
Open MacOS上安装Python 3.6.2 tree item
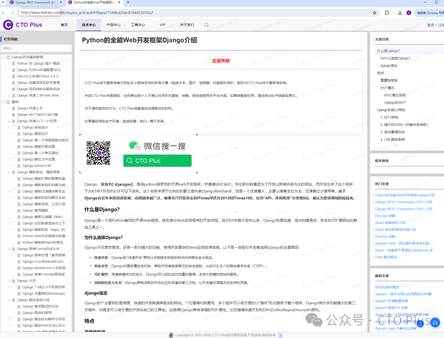click(x=39, y=76)
